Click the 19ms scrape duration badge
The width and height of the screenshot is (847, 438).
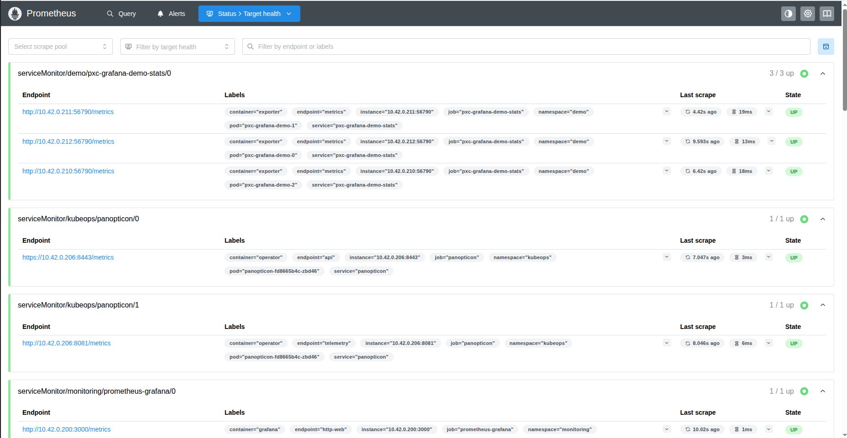742,112
